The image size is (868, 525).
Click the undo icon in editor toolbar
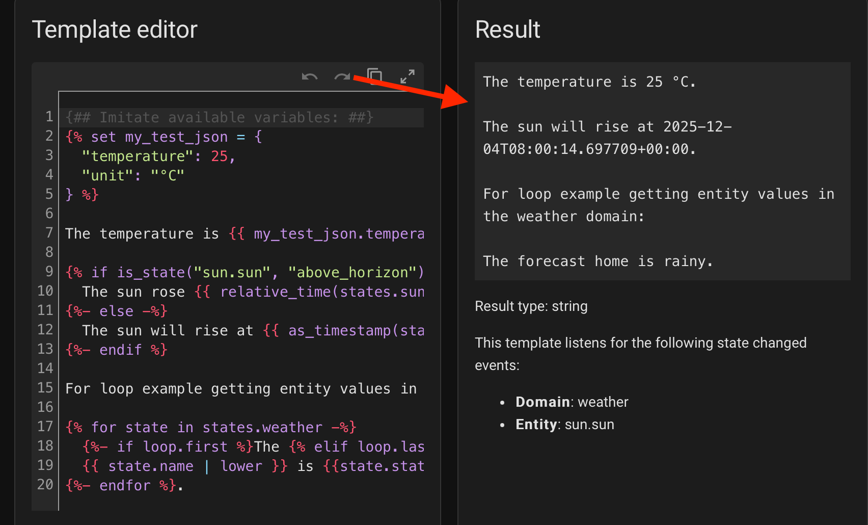pyautogui.click(x=309, y=77)
